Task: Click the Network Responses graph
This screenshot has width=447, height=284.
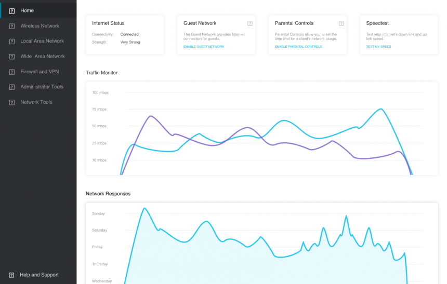Action: pyautogui.click(x=261, y=243)
